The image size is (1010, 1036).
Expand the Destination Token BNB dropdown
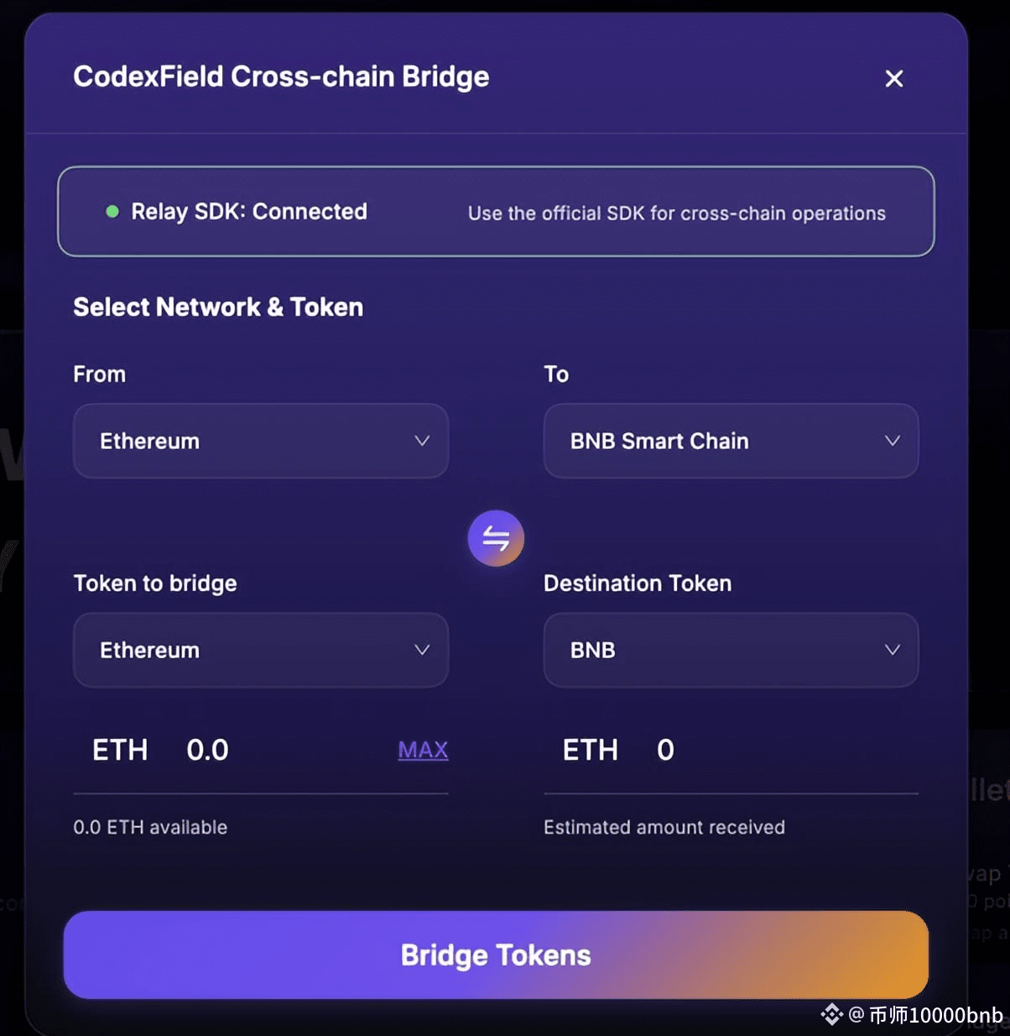[x=731, y=650]
